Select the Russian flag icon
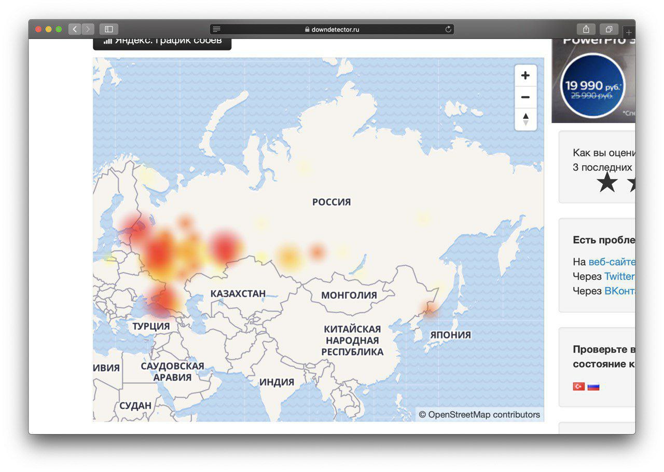The width and height of the screenshot is (664, 472). coord(593,386)
